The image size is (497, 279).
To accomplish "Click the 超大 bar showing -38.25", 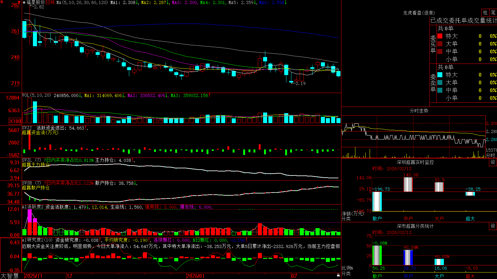I will pyautogui.click(x=470, y=194).
